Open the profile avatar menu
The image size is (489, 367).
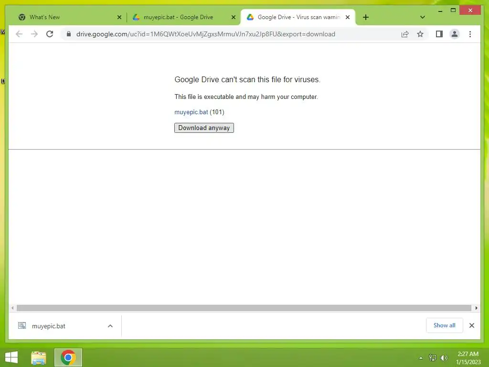pos(455,34)
